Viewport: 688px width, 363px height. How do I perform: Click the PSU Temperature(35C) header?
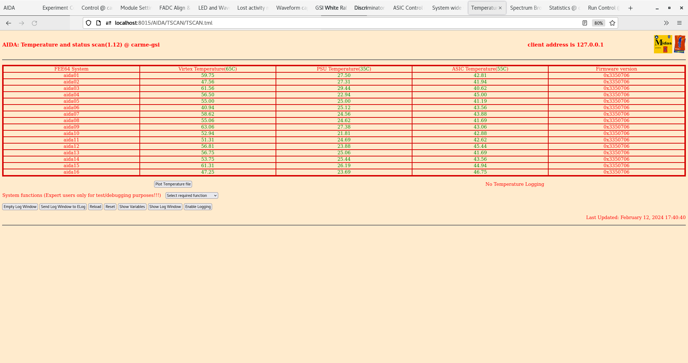344,69
